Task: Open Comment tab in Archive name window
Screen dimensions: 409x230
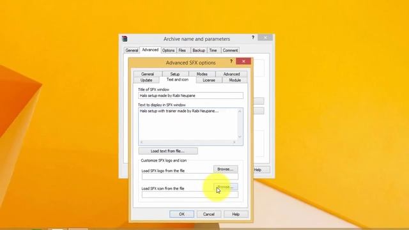Action: click(230, 50)
